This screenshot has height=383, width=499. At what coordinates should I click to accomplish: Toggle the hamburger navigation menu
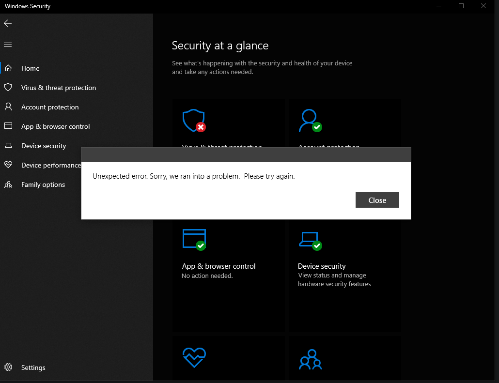click(x=8, y=45)
